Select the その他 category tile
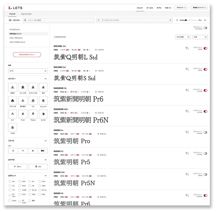This screenshot has height=212, width=216. [13, 127]
